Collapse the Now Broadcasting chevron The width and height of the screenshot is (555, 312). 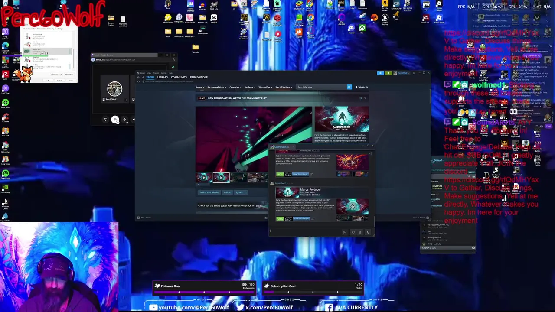point(365,98)
